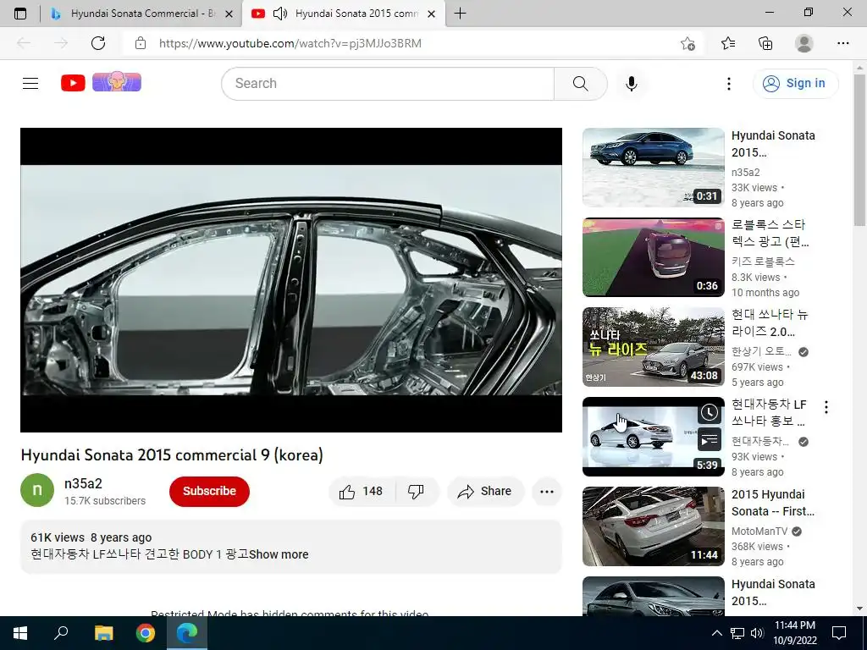Click the page vertical scrollbar

(859, 149)
